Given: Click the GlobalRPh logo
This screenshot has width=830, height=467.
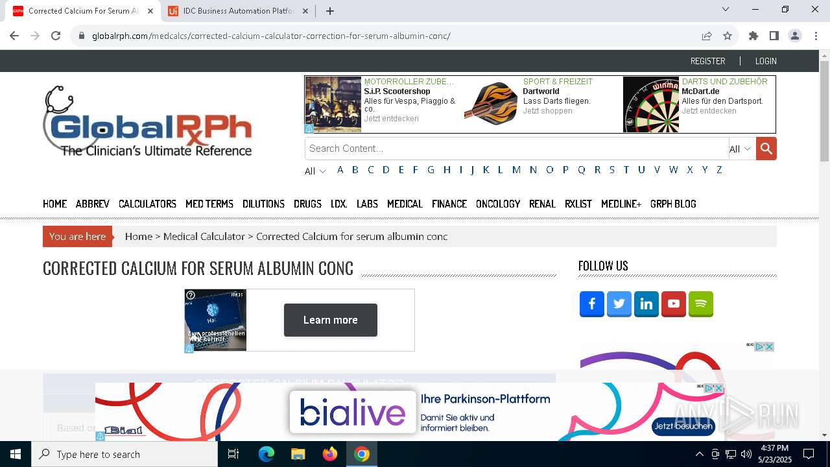Looking at the screenshot, I should 148,121.
